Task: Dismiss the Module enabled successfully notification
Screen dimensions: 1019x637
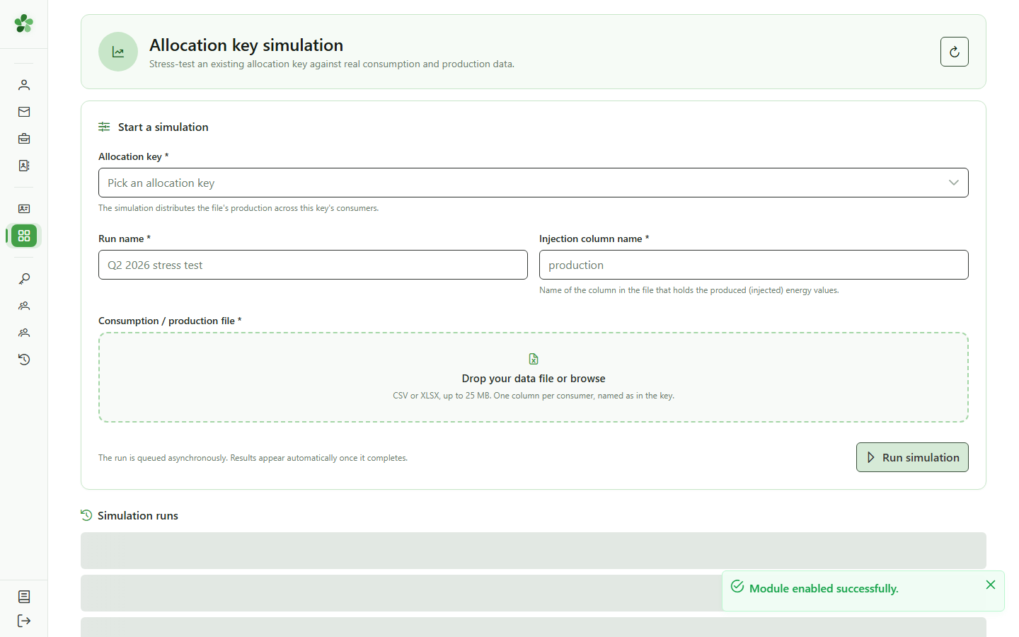Action: (x=991, y=585)
